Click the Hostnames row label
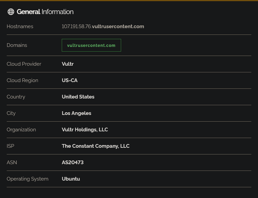 (x=20, y=26)
